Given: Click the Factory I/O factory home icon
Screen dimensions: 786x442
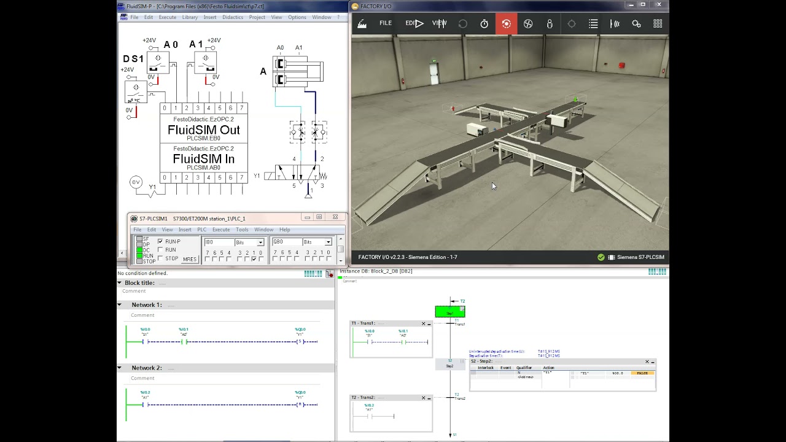Looking at the screenshot, I should tap(362, 24).
